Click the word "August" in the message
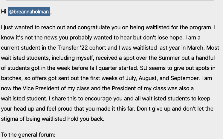The height and width of the screenshot is (139, 223). click(148, 78)
